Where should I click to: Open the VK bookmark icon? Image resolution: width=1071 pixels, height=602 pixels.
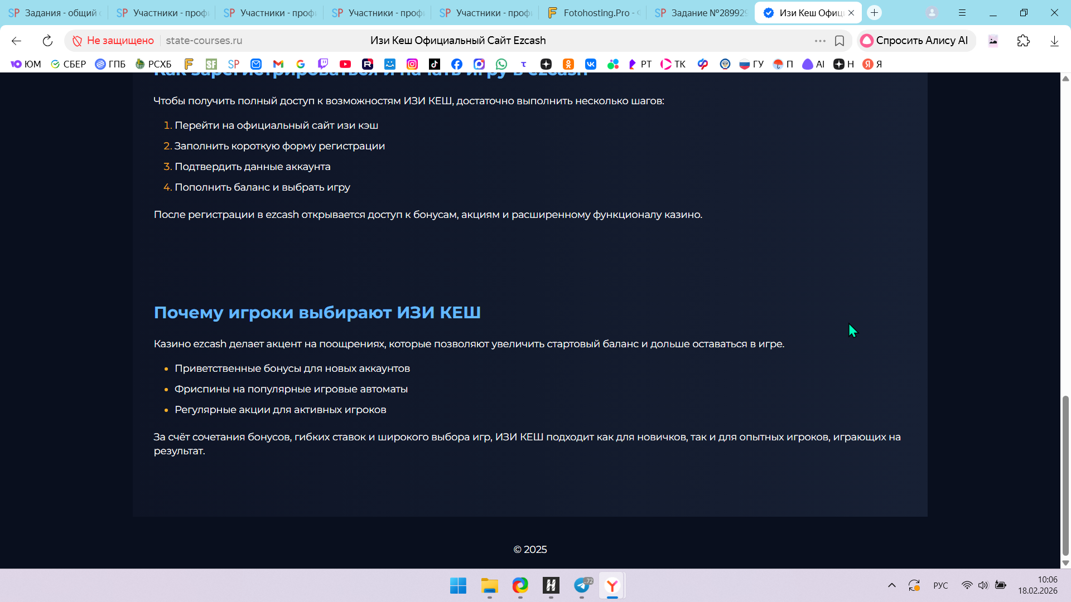pyautogui.click(x=591, y=64)
